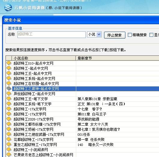Select 超级特工都市纵横-17k文学网 row
The height and width of the screenshot is (157, 159).
(x=37, y=124)
